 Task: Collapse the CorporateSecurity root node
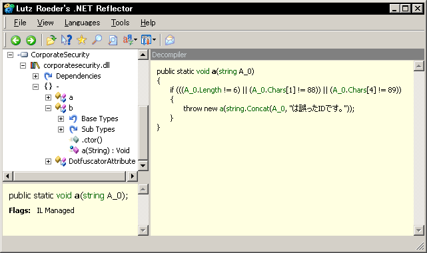pos(11,55)
